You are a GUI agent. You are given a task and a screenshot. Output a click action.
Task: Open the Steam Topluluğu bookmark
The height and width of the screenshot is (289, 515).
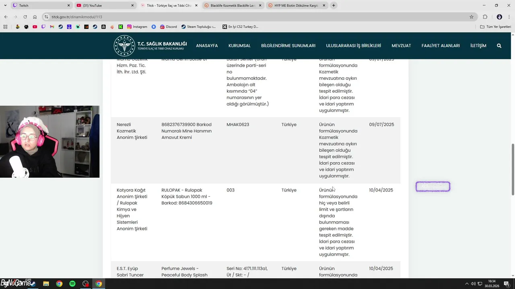[x=198, y=26]
